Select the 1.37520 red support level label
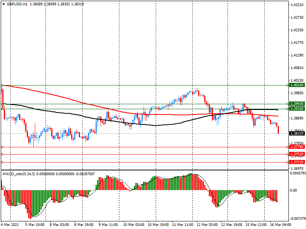The height and width of the screenshot is (229, 306). pos(297,154)
